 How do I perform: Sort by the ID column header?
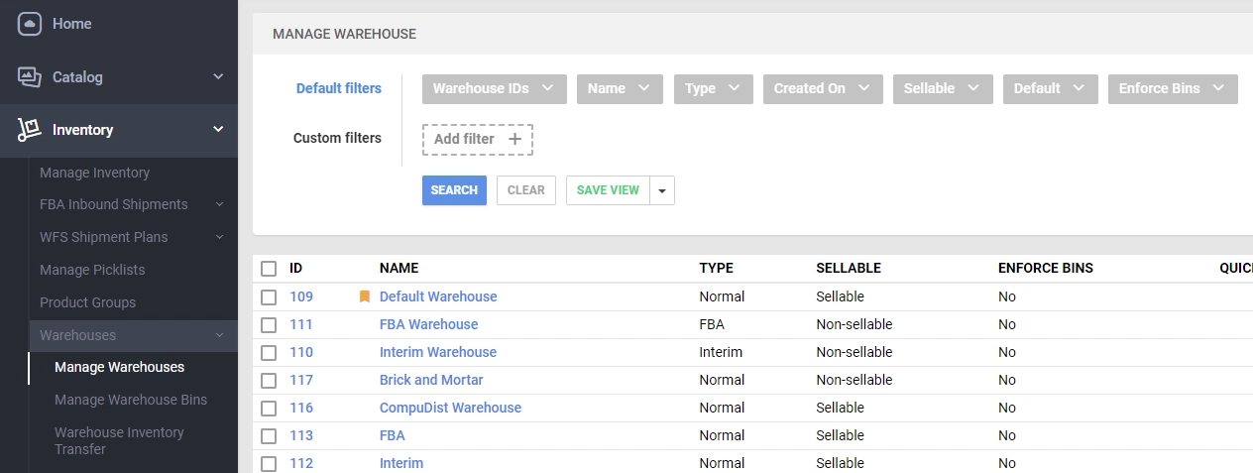295,268
